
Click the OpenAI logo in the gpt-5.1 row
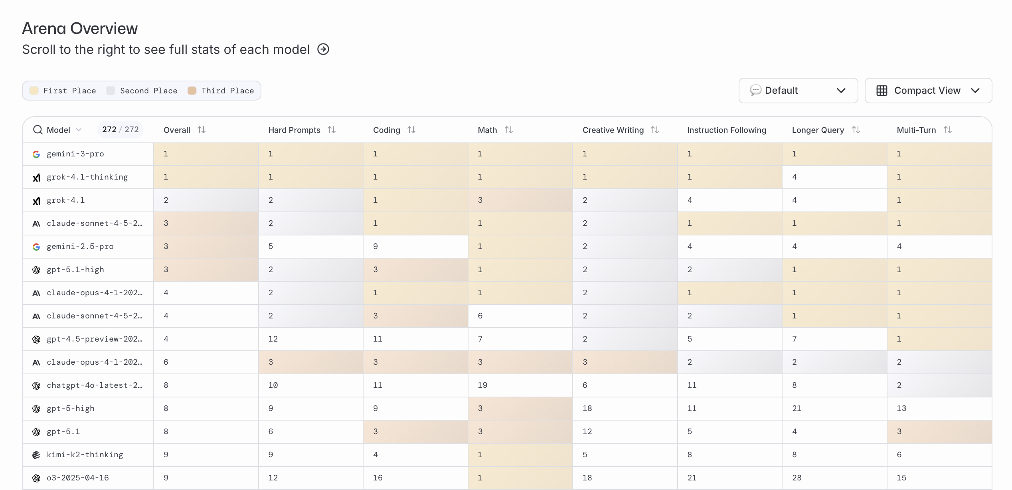pyautogui.click(x=36, y=432)
